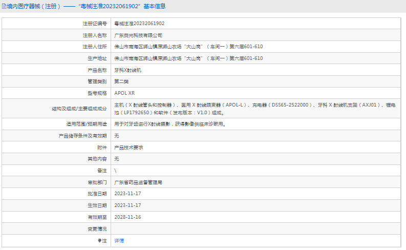The height and width of the screenshot is (250, 406).
Task: Select 无 in the 产品储存条件及有效期 row
Action: 117,136
